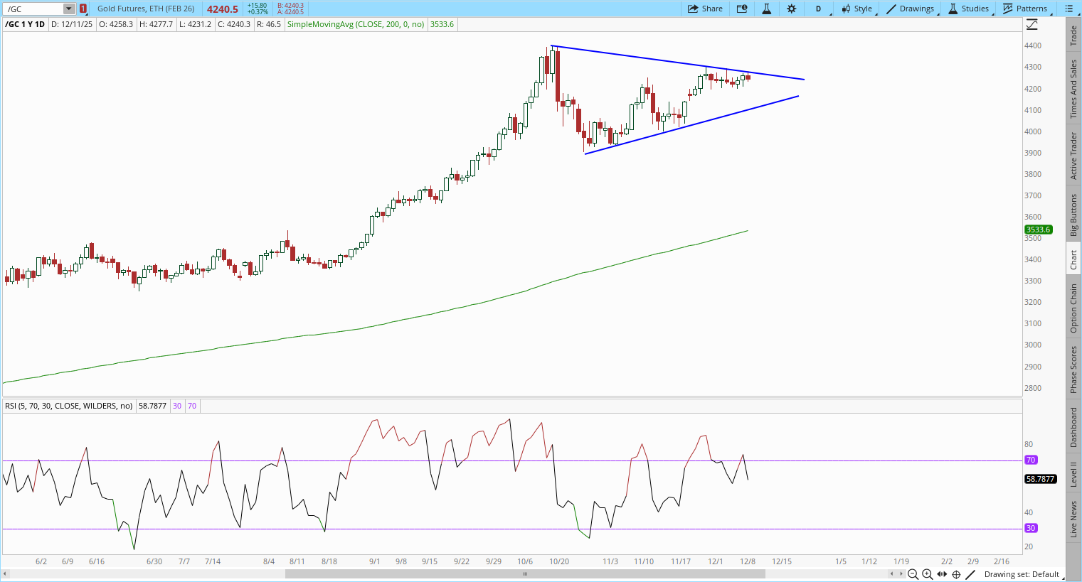Open the Patterns menu
Screen dimensions: 1082x582
[1025, 9]
